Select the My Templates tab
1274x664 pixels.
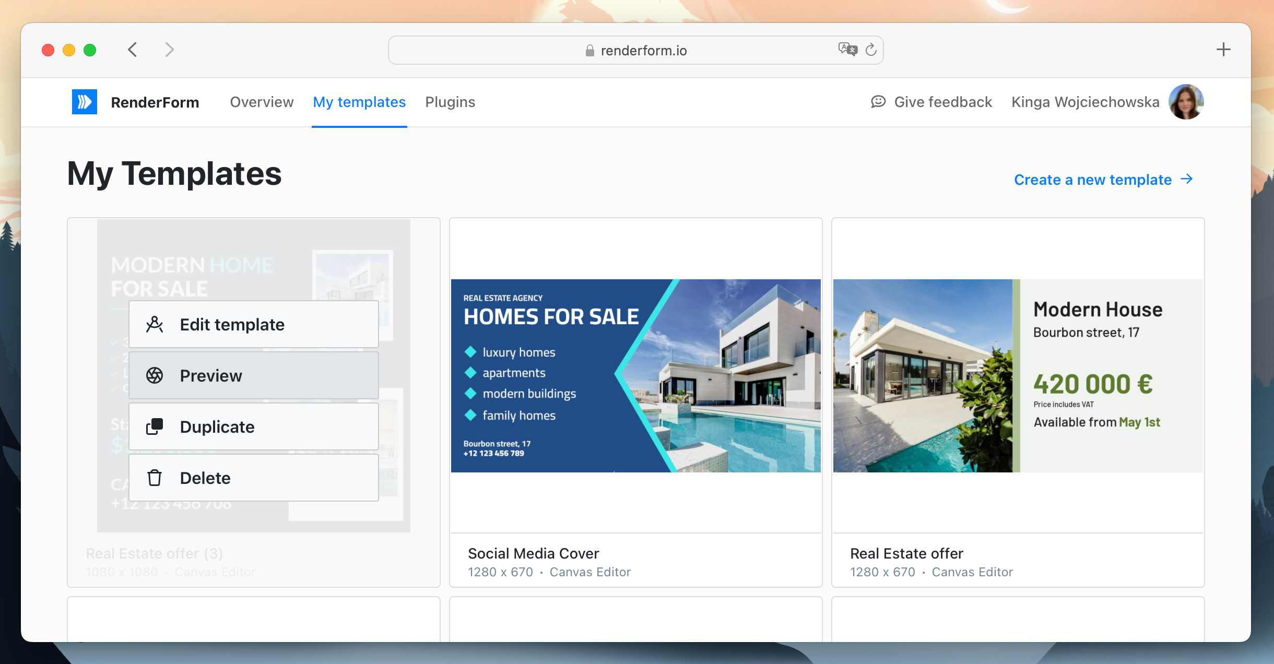tap(359, 102)
